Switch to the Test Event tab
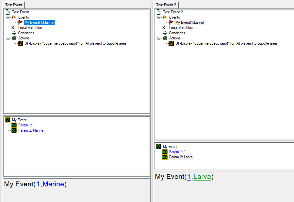Screen dimensions: 294x202 pyautogui.click(x=14, y=5)
